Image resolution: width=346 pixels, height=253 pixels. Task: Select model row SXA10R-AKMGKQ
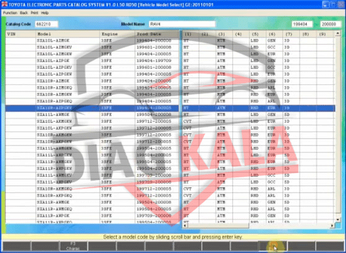(x=170, y=189)
